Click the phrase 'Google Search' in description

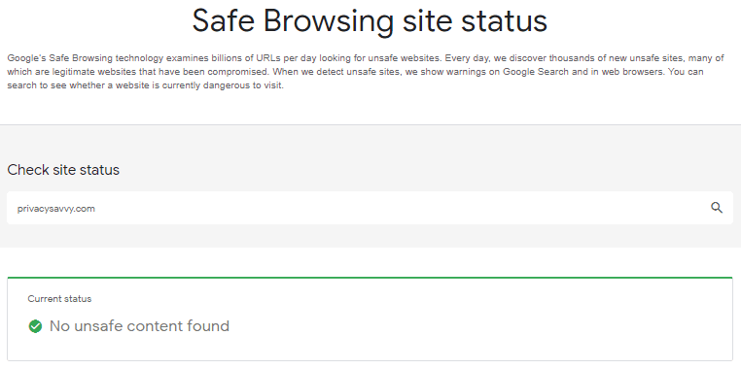click(536, 72)
